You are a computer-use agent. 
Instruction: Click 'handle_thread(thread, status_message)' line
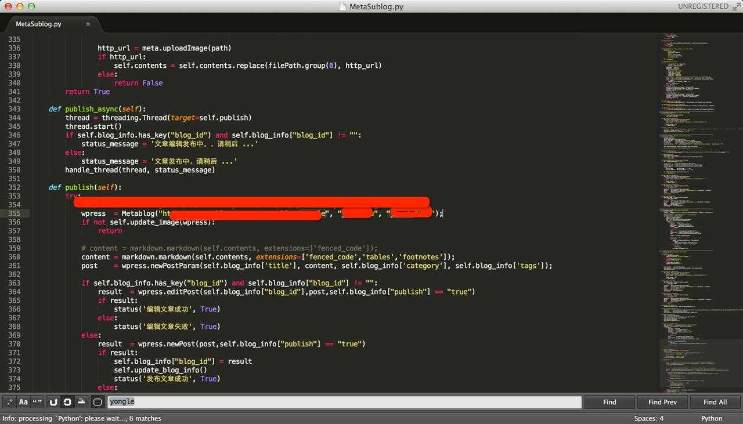pyautogui.click(x=140, y=170)
